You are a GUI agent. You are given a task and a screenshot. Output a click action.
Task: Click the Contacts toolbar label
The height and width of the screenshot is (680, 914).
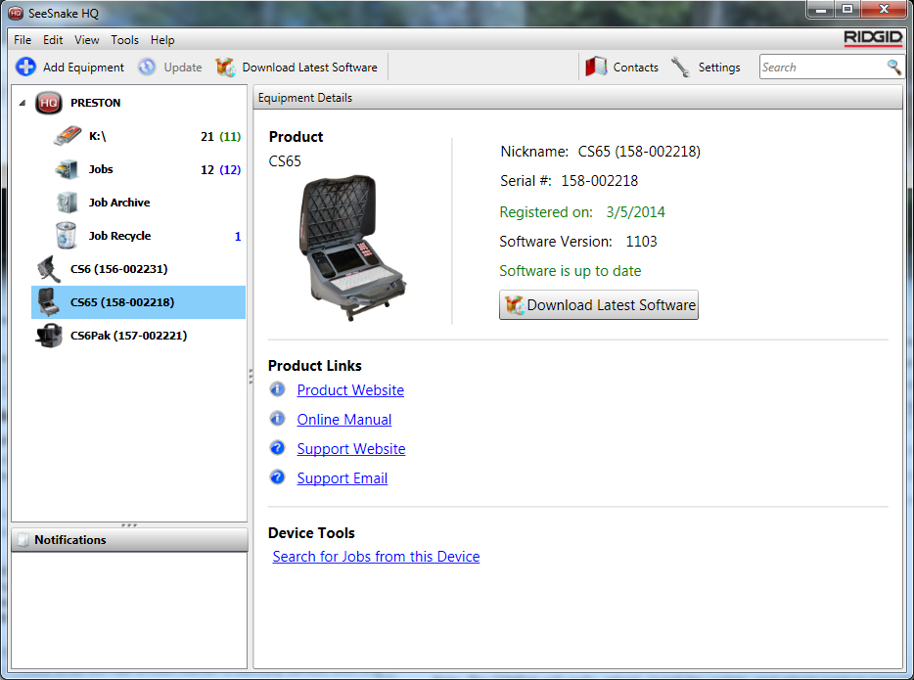pos(635,68)
